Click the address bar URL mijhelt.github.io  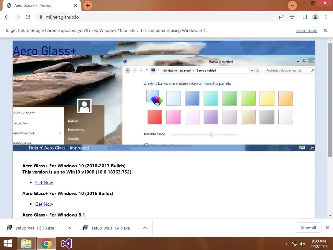[62, 17]
